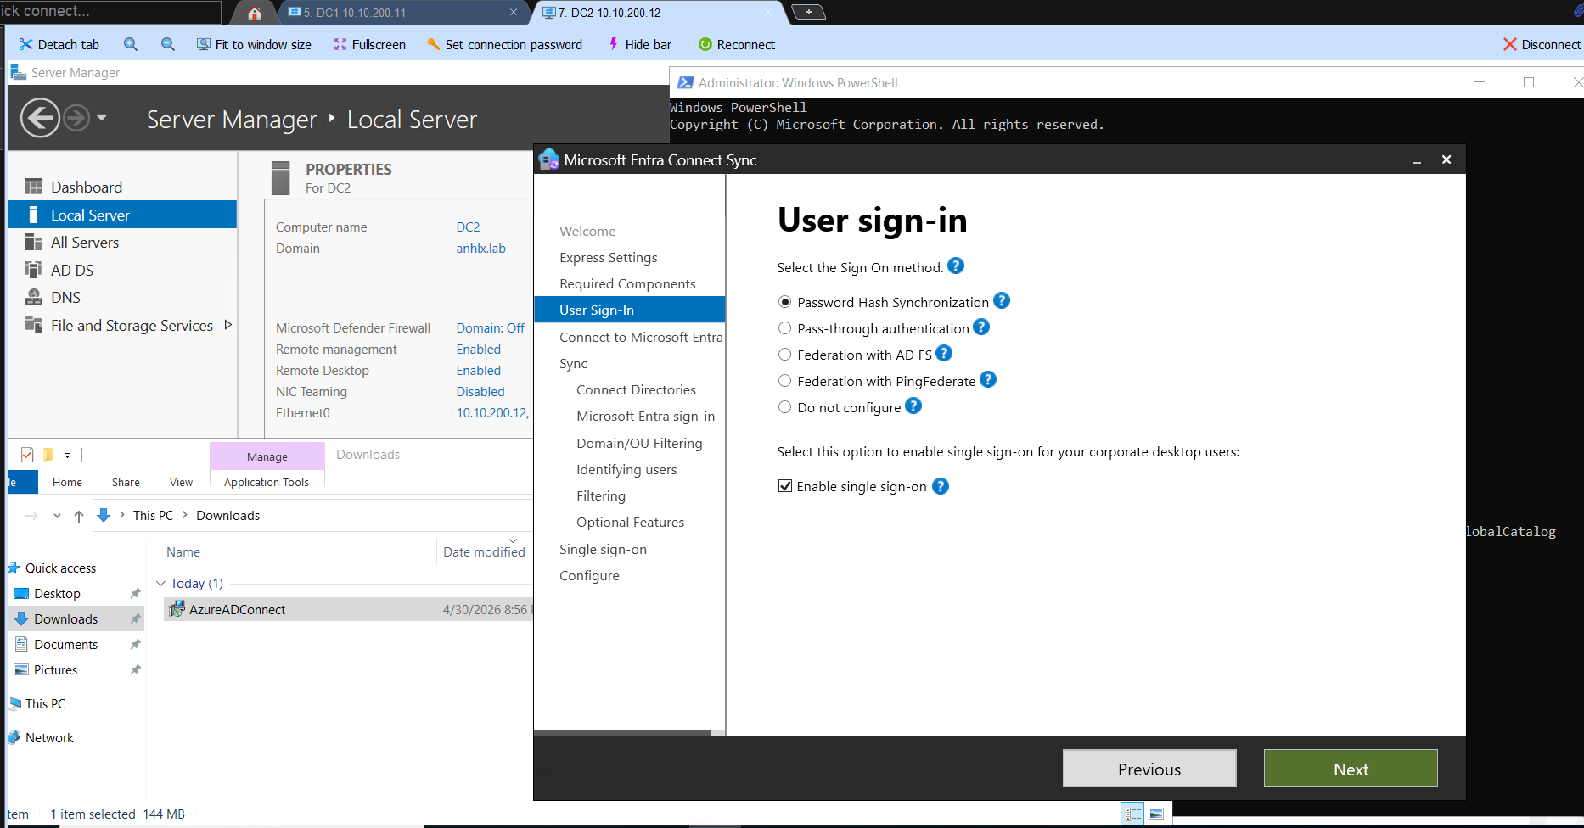1584x828 pixels.
Task: Open Explorer Share ribbon tab
Action: tap(126, 482)
